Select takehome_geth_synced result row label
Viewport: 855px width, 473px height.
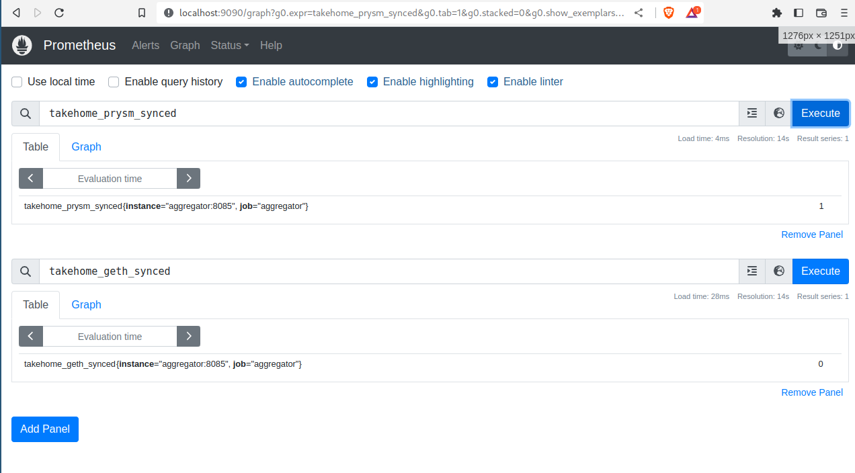(x=163, y=364)
